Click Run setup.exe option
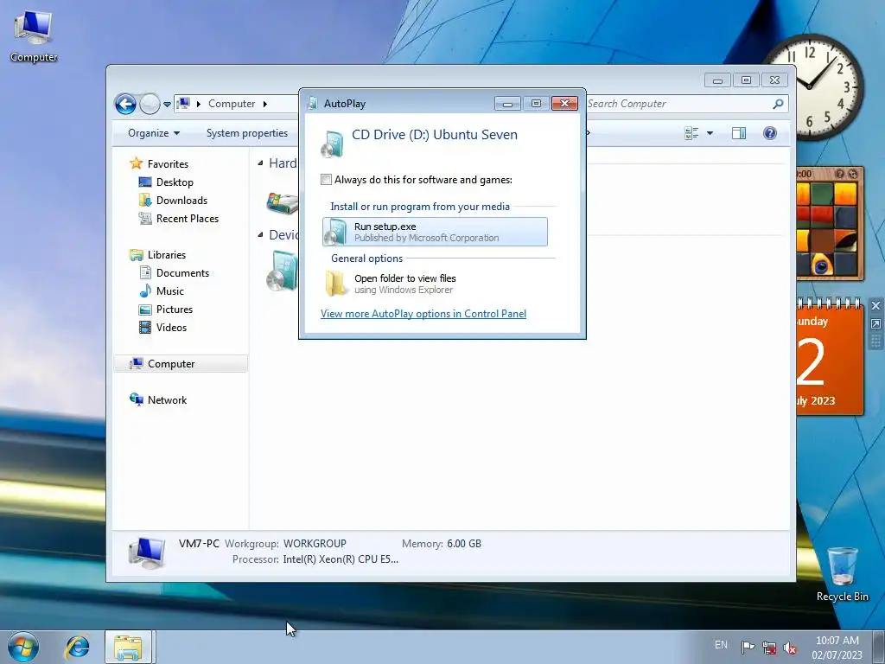 (x=435, y=232)
